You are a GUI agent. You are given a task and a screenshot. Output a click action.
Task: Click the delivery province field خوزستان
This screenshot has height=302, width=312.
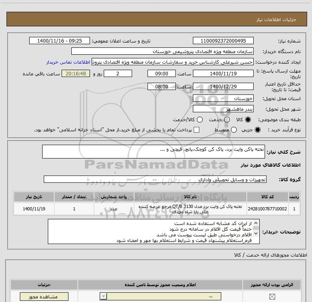click(223, 98)
